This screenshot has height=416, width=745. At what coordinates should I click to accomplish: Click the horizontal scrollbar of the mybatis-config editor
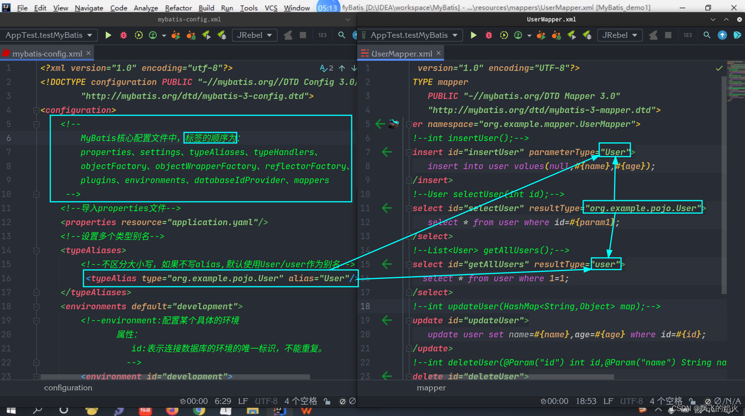click(175, 377)
